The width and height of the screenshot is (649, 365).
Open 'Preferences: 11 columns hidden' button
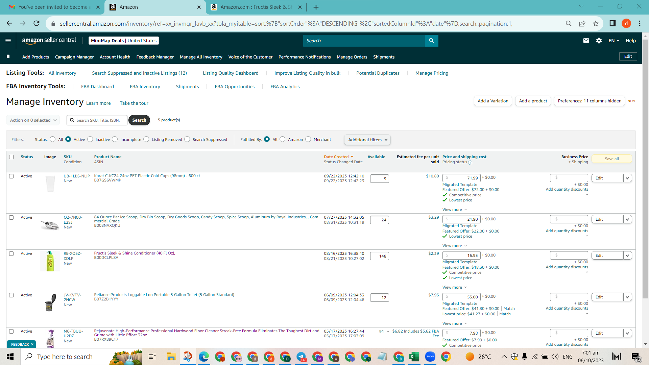590,101
